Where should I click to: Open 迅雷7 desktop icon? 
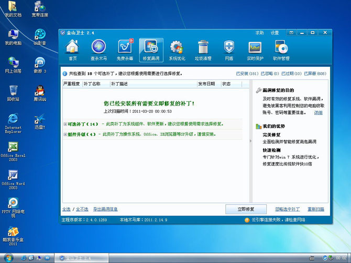pos(40,121)
